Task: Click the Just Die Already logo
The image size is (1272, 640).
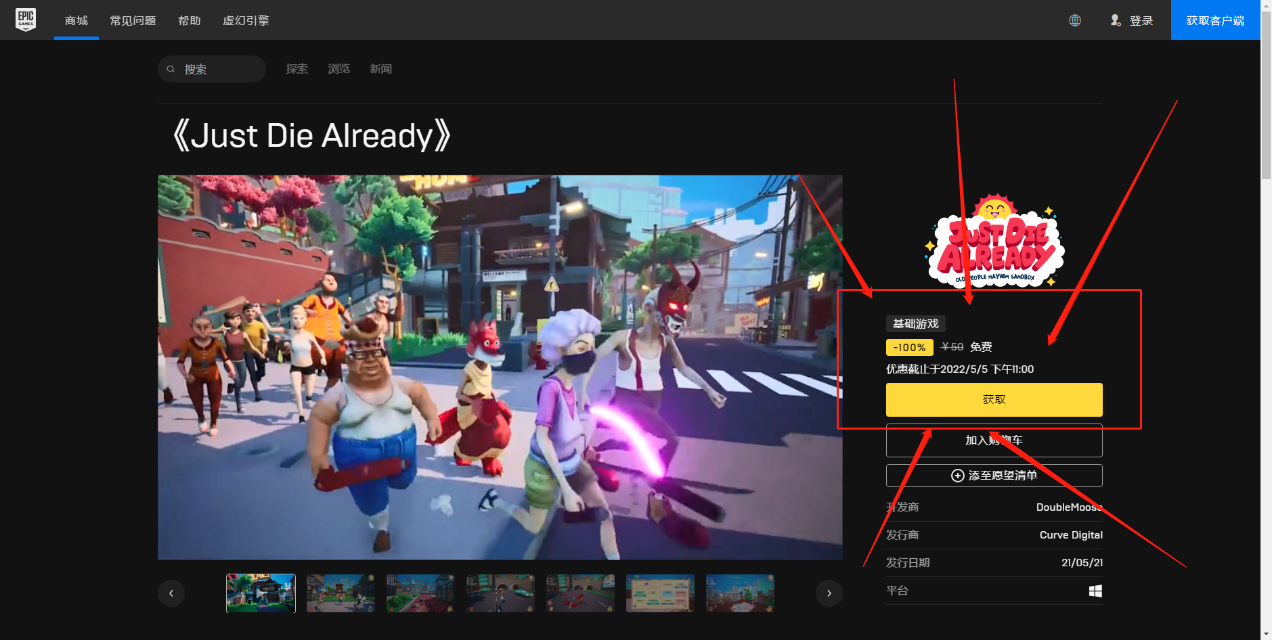Action: click(994, 244)
